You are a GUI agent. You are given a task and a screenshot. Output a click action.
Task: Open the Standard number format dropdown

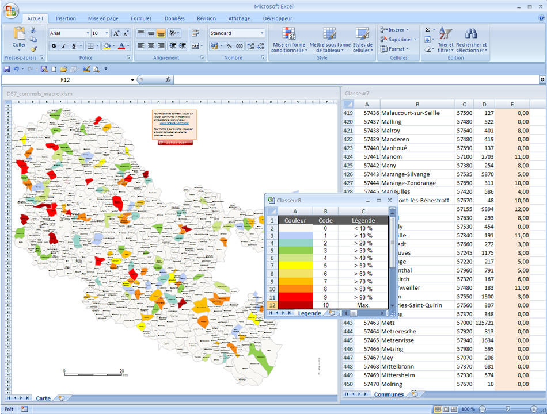(262, 33)
